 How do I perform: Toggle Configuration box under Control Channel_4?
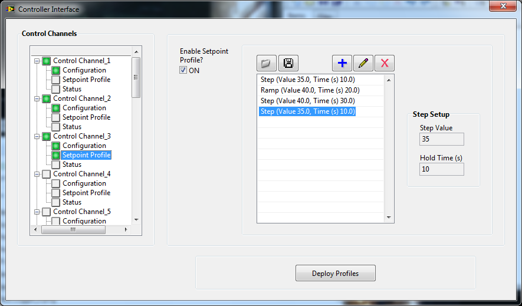tap(55, 183)
